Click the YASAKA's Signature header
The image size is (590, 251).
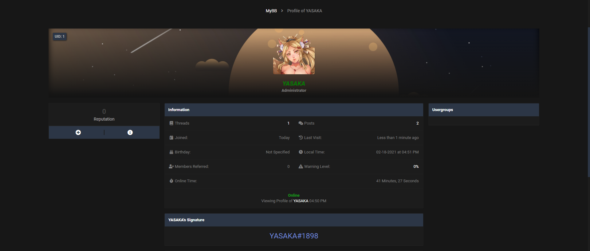(294, 220)
